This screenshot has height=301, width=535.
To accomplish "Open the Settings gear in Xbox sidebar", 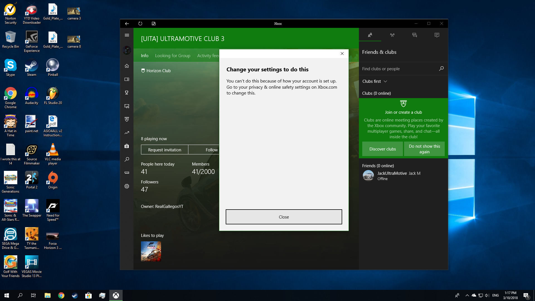I will [x=127, y=186].
